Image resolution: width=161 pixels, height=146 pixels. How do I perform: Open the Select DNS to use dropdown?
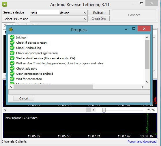click(x=59, y=19)
